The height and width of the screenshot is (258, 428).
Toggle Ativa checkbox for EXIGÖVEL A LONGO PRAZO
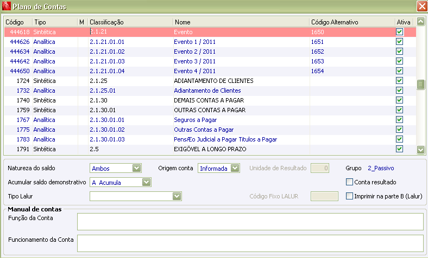click(x=399, y=149)
